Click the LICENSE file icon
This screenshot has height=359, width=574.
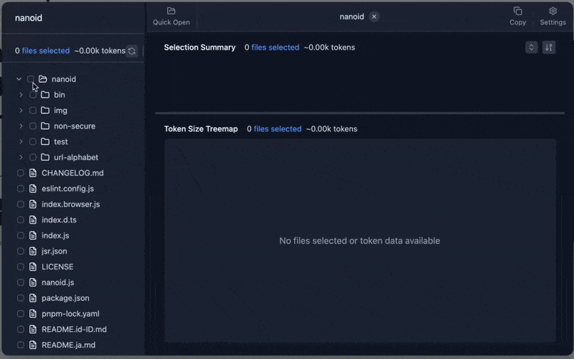click(33, 266)
